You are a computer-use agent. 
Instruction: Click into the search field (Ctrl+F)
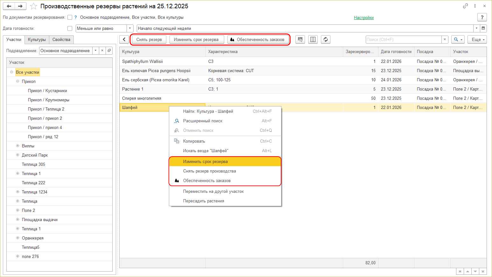click(x=403, y=39)
